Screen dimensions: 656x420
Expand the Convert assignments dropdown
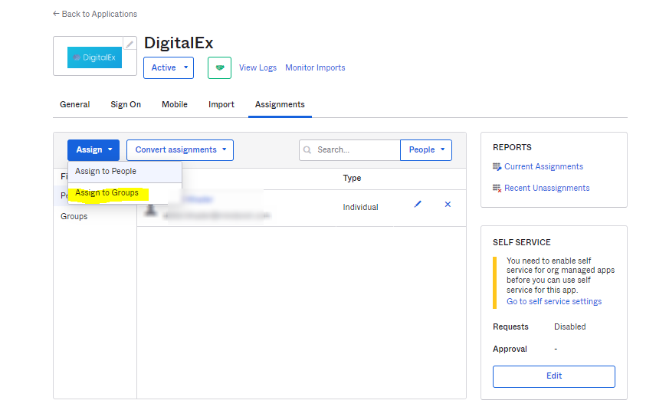coord(180,149)
